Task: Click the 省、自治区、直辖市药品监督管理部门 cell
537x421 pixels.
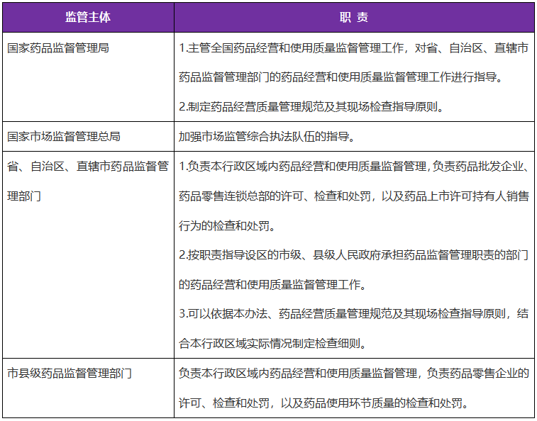Action: click(88, 254)
